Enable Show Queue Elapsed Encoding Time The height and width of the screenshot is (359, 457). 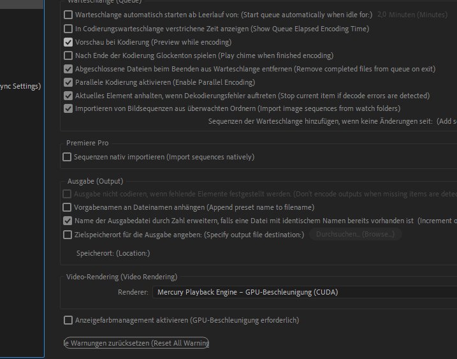click(x=68, y=28)
